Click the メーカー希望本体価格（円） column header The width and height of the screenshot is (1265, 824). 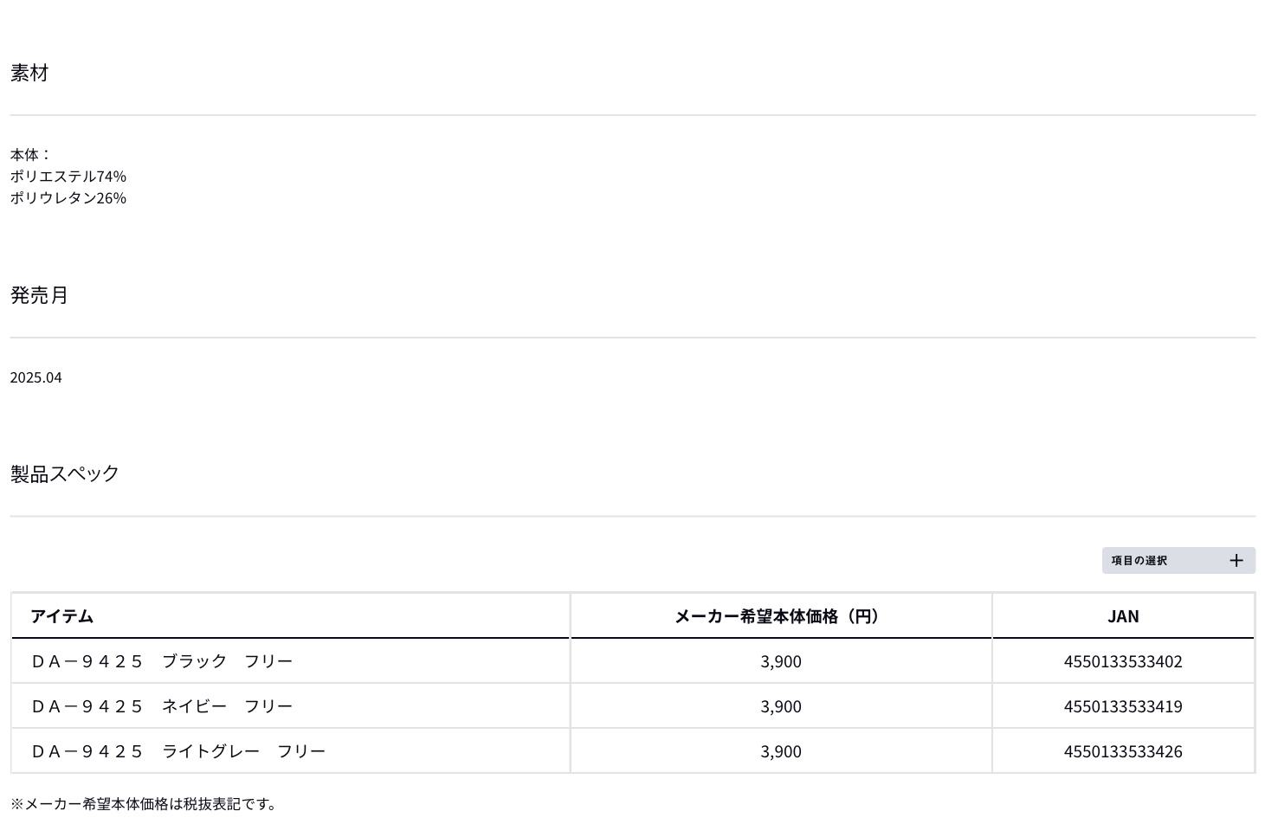(779, 616)
